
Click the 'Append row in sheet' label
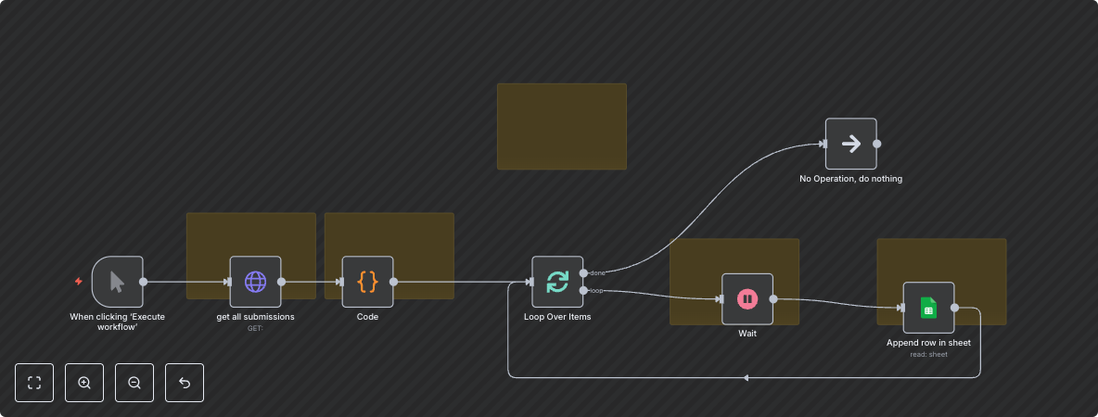click(x=928, y=343)
